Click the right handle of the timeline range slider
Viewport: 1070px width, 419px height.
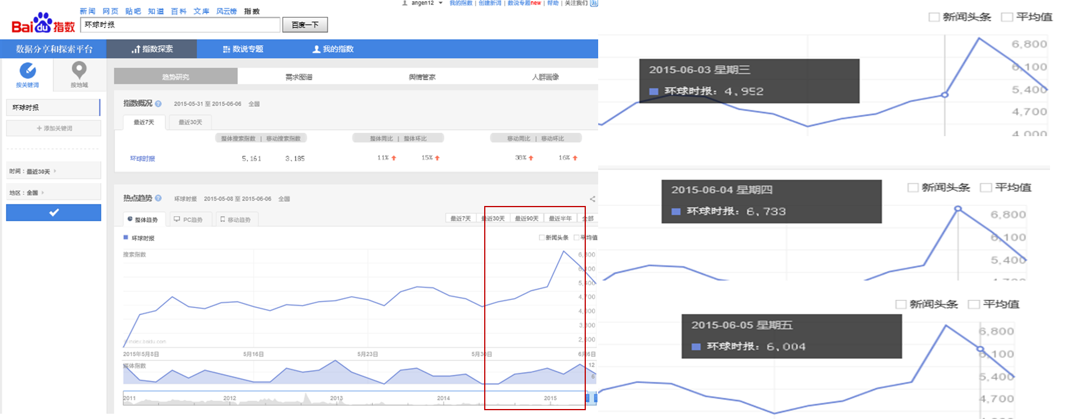595,398
